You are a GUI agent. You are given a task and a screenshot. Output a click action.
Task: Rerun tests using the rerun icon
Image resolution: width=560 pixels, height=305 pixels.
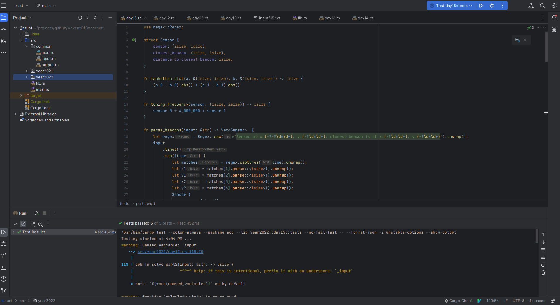click(36, 213)
